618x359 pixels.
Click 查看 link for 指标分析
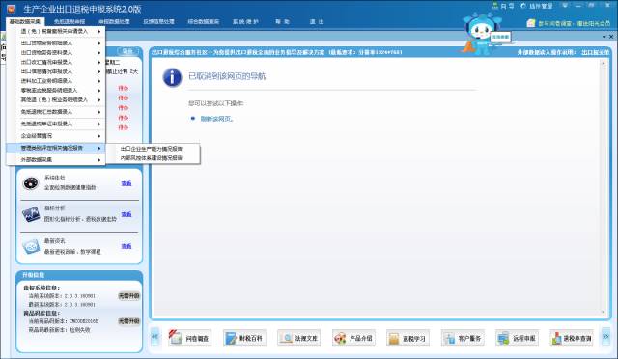(x=126, y=214)
